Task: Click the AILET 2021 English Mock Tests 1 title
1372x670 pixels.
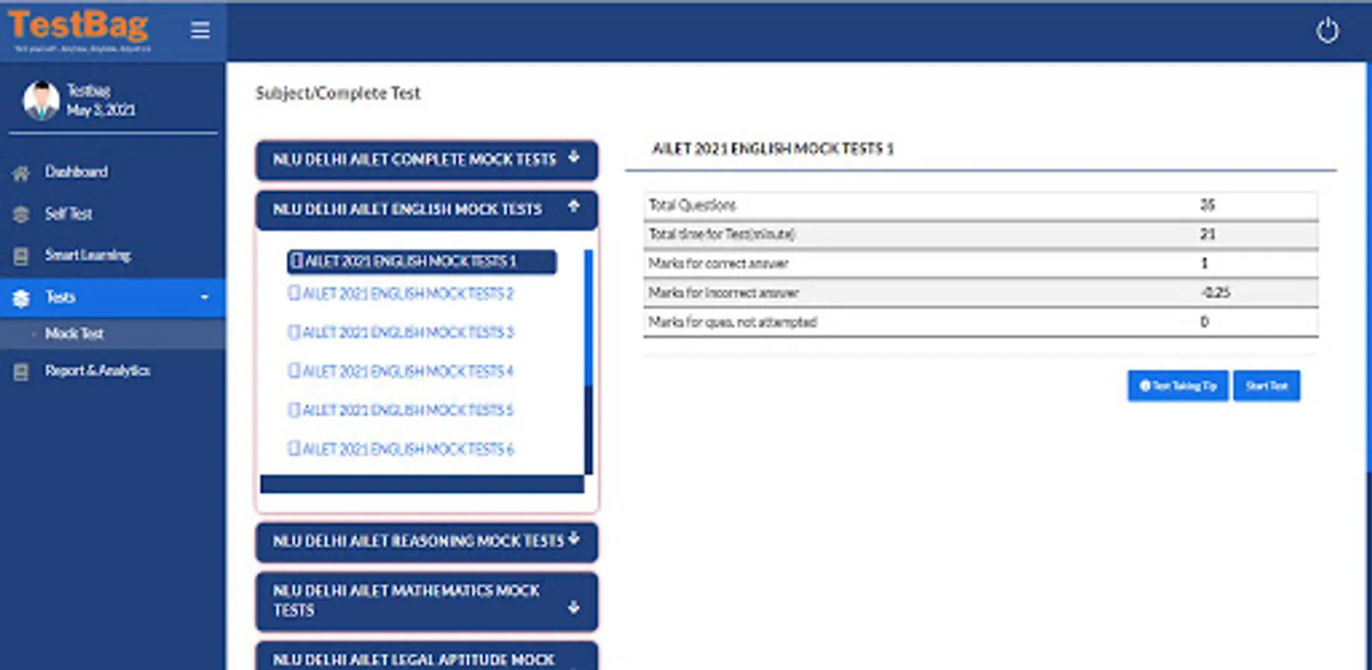Action: click(773, 149)
